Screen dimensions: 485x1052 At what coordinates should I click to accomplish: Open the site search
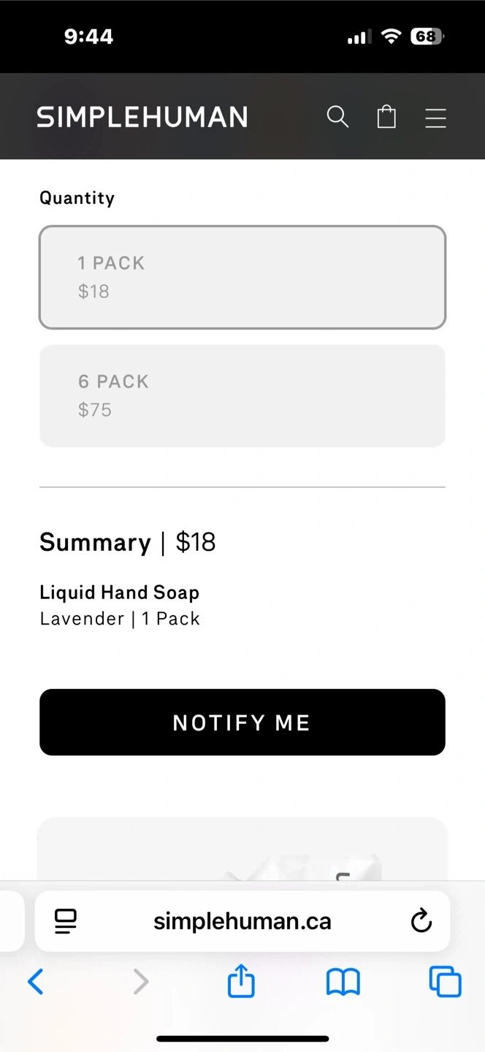(x=337, y=117)
